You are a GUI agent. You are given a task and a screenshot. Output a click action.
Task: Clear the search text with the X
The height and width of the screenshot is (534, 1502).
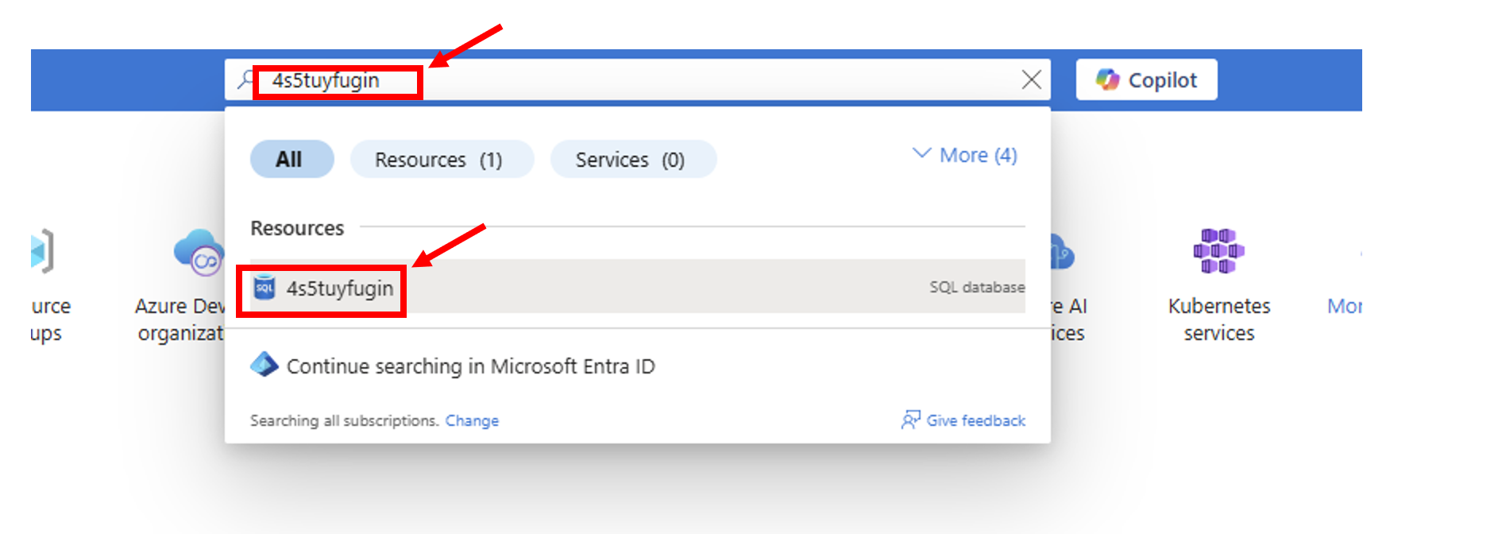click(1031, 79)
